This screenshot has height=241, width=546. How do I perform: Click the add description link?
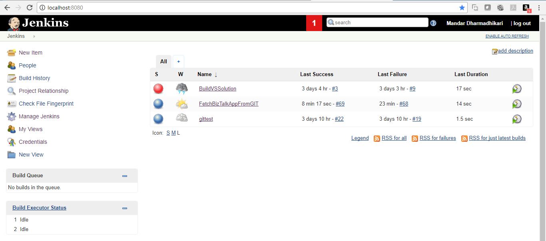point(516,51)
